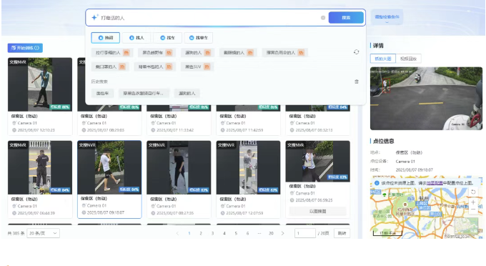Choose the 戴眼镜的人 suggestion tag
Screen dimensions: 486x266
point(238,53)
